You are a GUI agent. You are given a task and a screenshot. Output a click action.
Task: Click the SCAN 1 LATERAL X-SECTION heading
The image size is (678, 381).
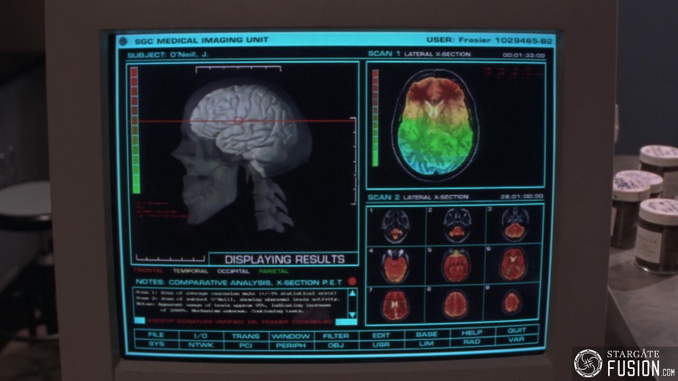[x=419, y=54]
